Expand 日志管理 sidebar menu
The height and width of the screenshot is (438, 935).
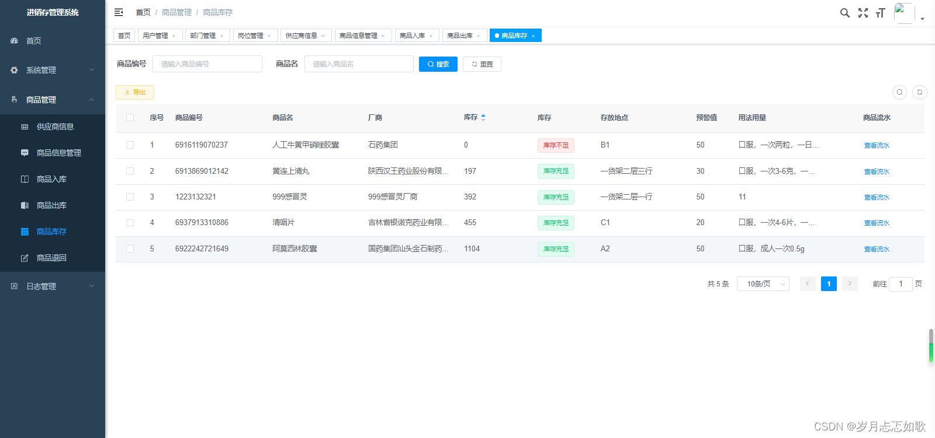[x=53, y=286]
